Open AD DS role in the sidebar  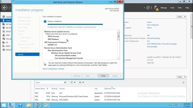point(7,28)
